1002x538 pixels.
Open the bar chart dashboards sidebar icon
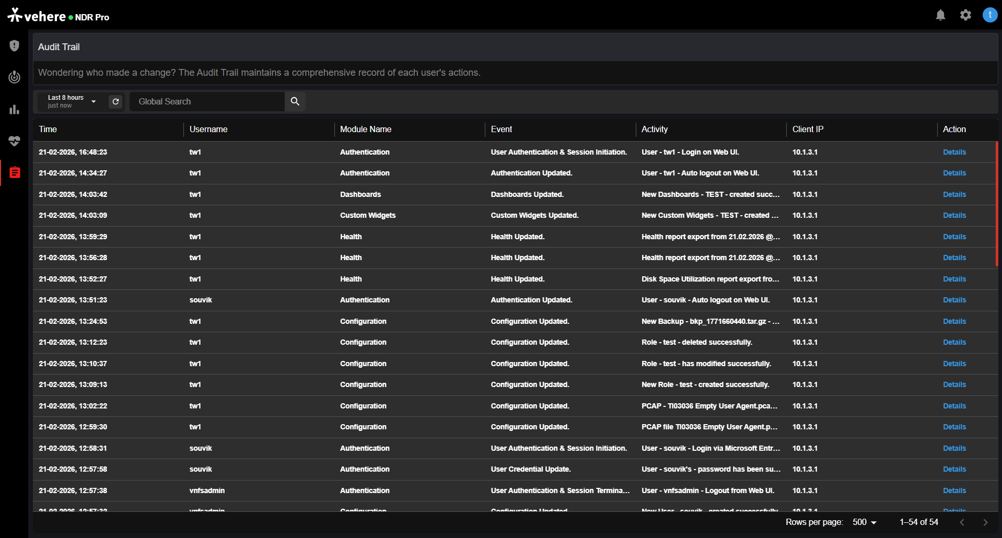click(x=14, y=109)
